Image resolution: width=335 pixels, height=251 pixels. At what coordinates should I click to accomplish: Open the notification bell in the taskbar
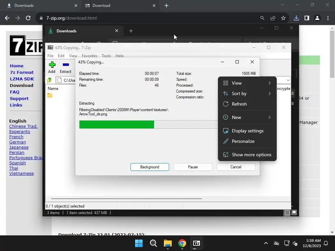click(326, 243)
